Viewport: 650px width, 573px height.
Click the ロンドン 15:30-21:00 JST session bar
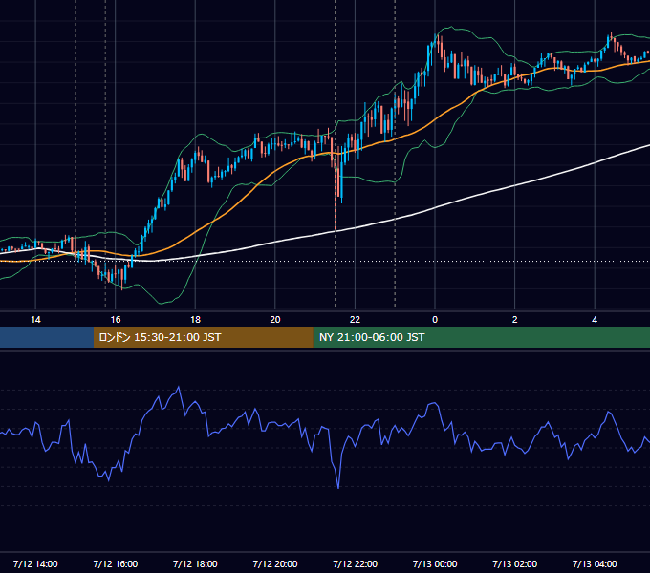coord(203,337)
